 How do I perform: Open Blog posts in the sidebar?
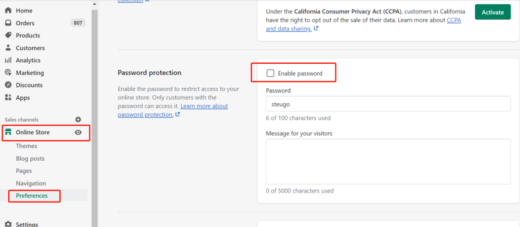pyautogui.click(x=30, y=158)
